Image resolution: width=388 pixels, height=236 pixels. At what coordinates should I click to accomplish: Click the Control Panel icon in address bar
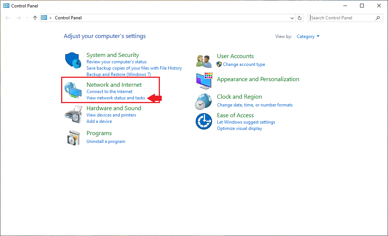44,17
